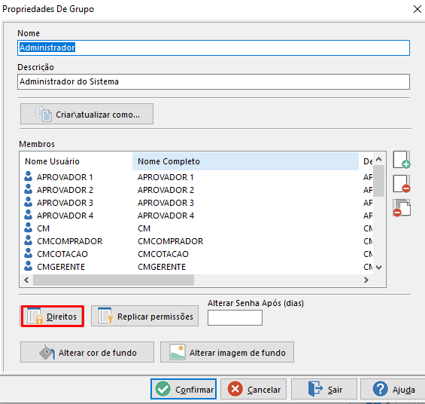Exit the dialog with Sair
425x404 pixels.
(x=324, y=389)
